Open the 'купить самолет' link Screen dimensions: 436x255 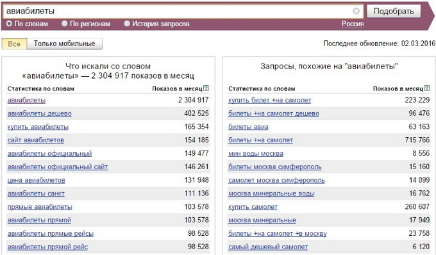click(x=253, y=207)
